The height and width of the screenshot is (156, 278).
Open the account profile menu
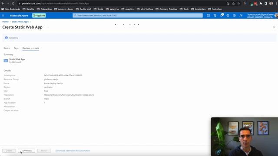pos(262,16)
